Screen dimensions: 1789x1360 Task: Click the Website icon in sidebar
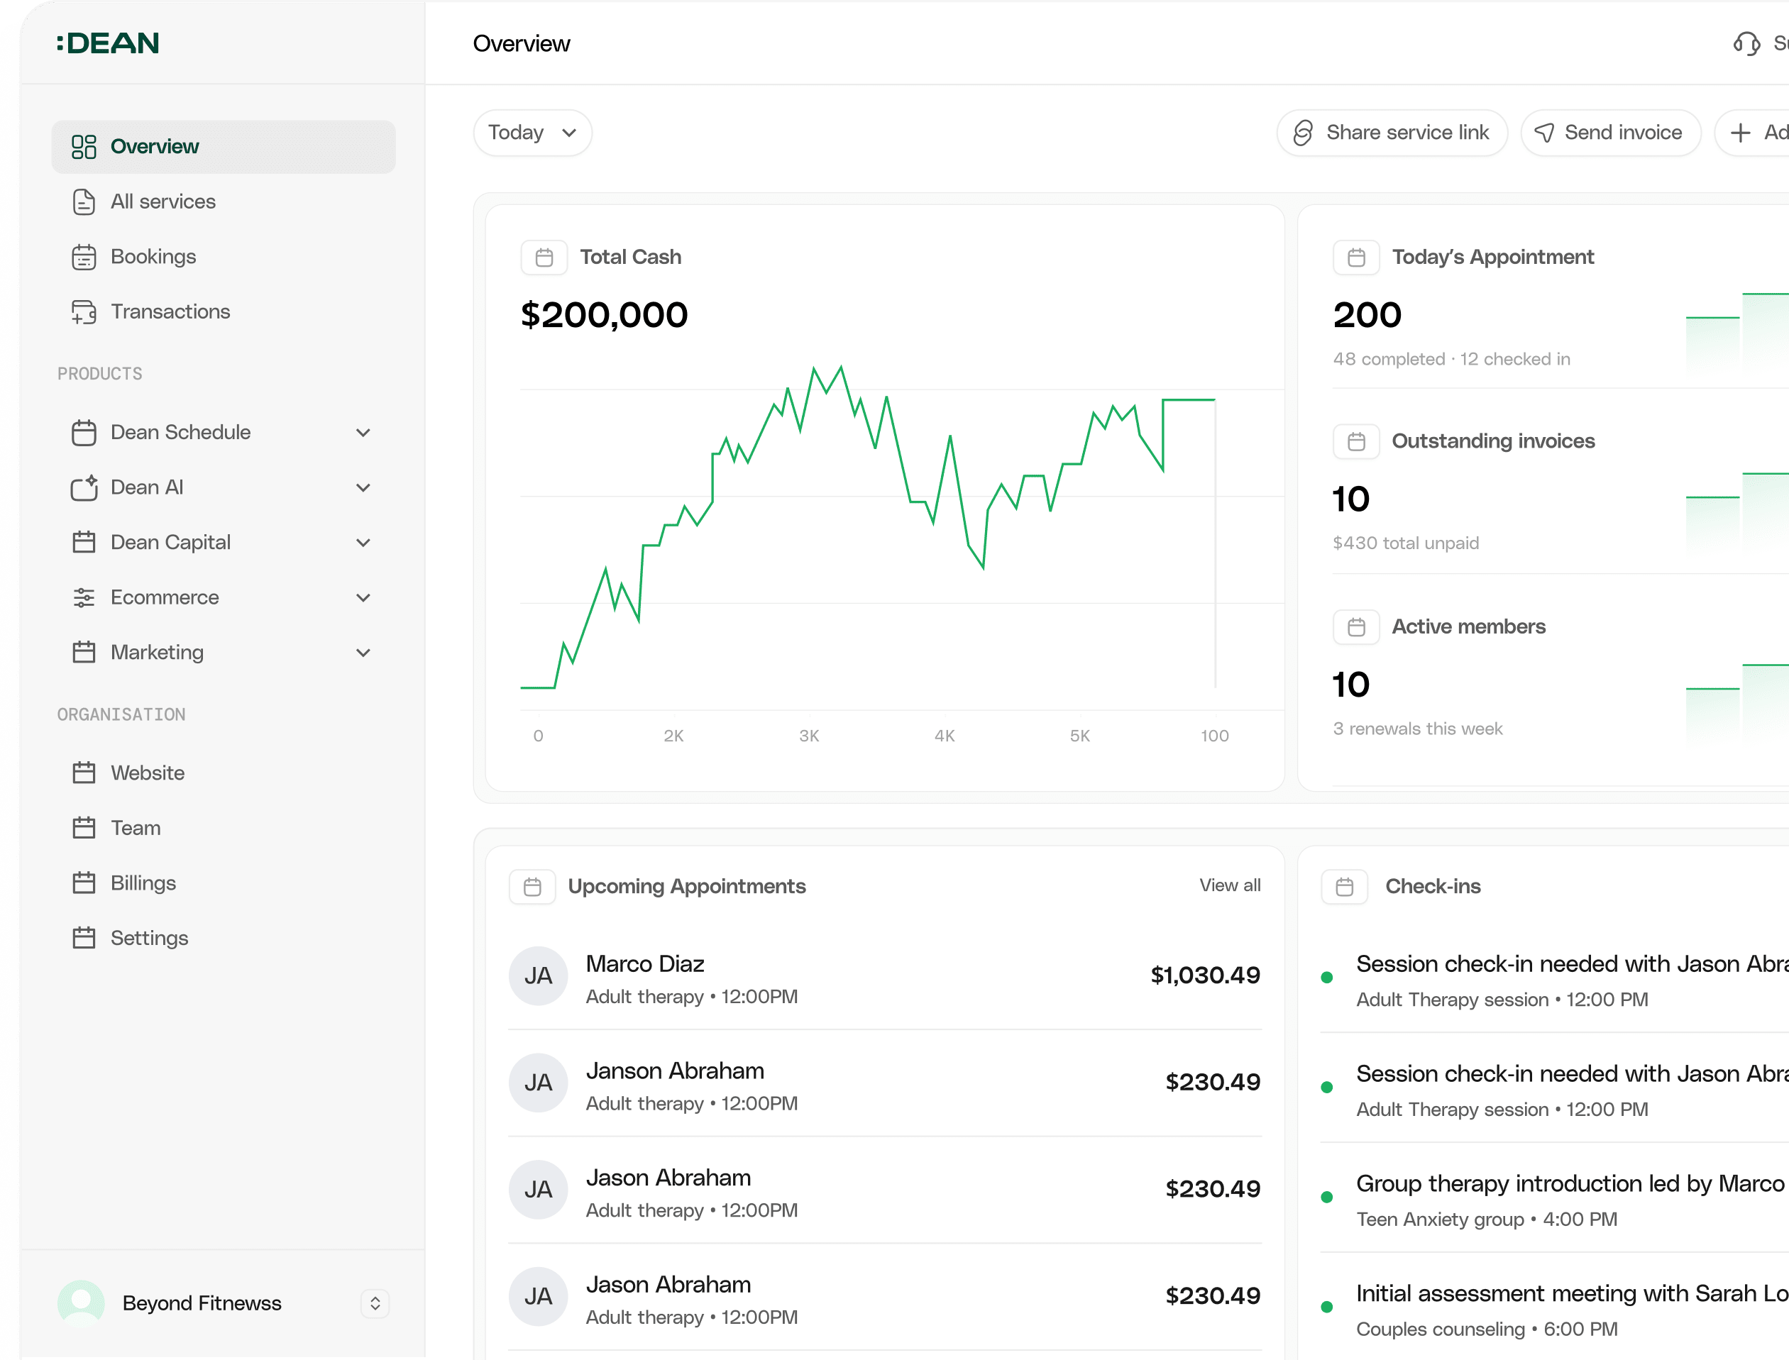tap(84, 773)
